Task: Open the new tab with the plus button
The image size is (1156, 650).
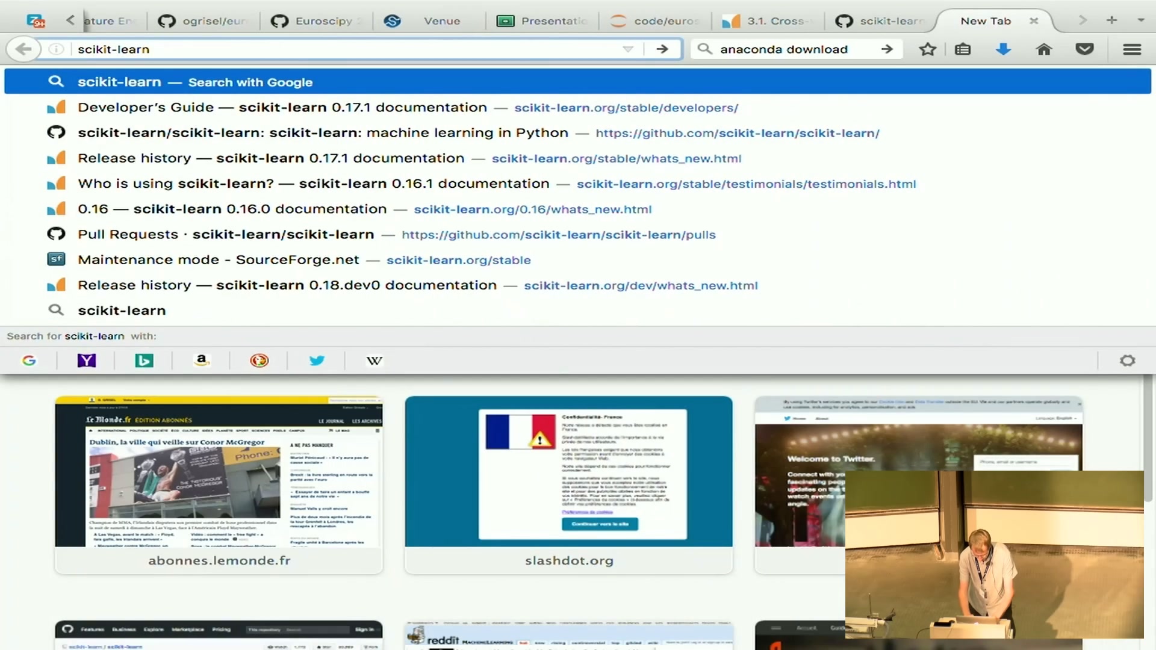Action: pyautogui.click(x=1111, y=20)
